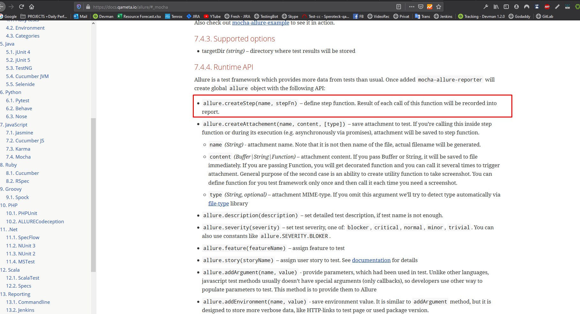Reload the page with the refresh icon
Viewport: 580px width, 314px height.
[21, 7]
